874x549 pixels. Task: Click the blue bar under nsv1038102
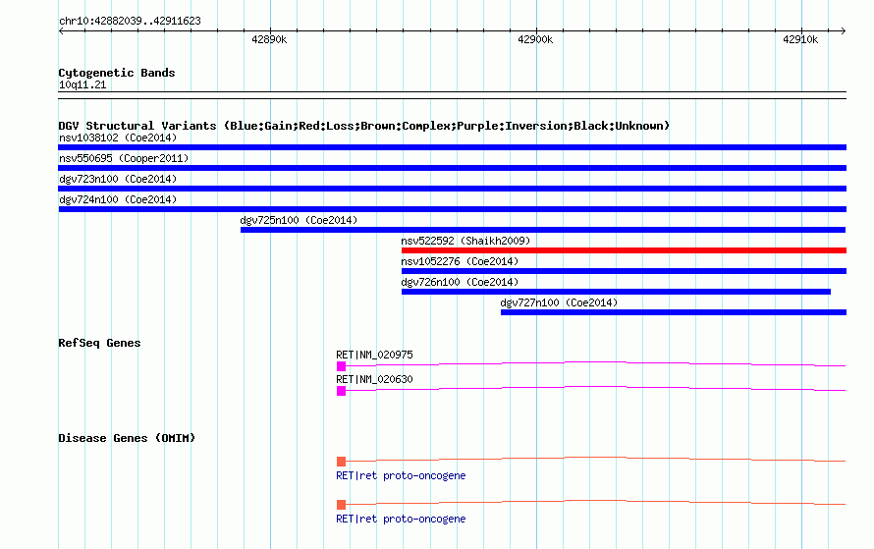point(452,147)
